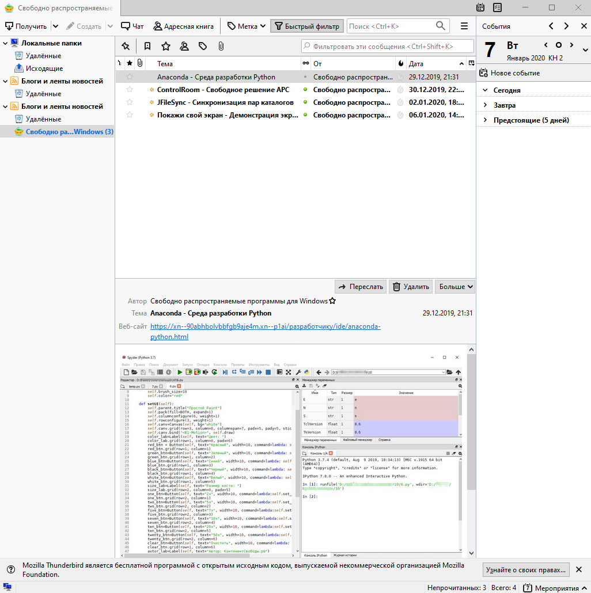Toggle the Мероприятия today pane button
Screen dimensions: 591x593
point(555,588)
